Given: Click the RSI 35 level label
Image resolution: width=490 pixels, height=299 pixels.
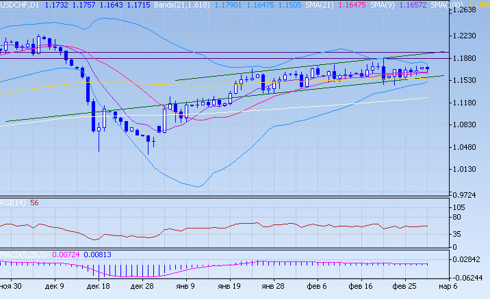Looking at the screenshot, I should click(461, 234).
